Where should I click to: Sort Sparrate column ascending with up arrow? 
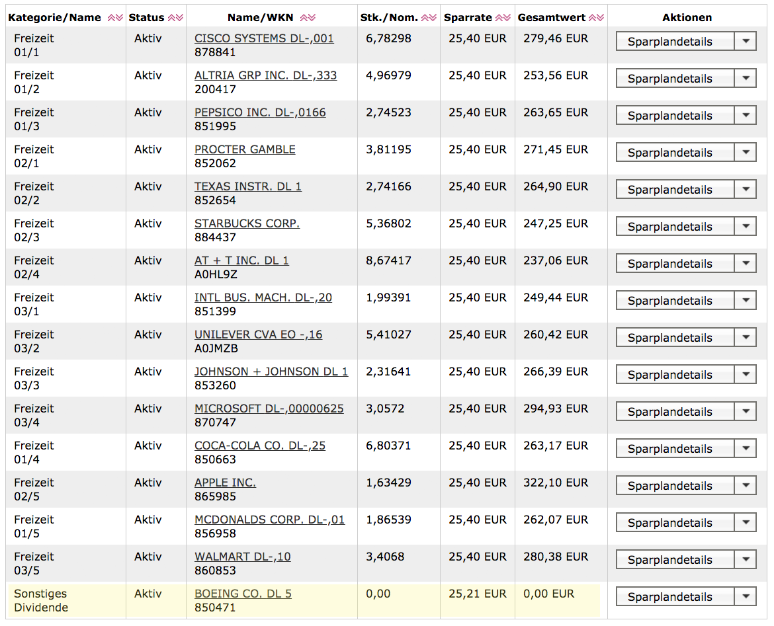[x=499, y=18]
